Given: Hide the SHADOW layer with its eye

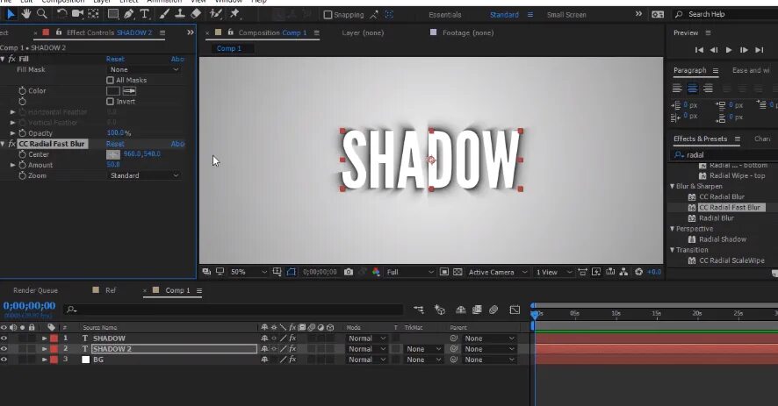Looking at the screenshot, I should click(4, 338).
